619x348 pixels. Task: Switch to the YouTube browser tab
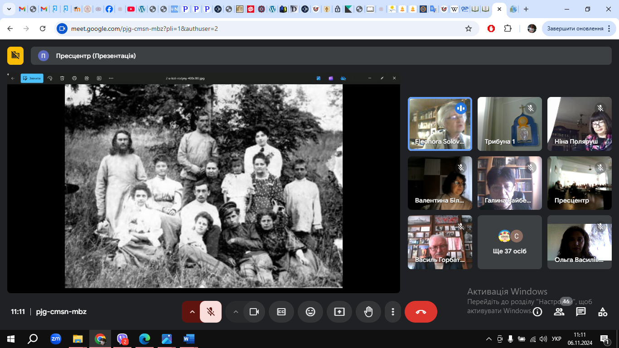pyautogui.click(x=131, y=9)
